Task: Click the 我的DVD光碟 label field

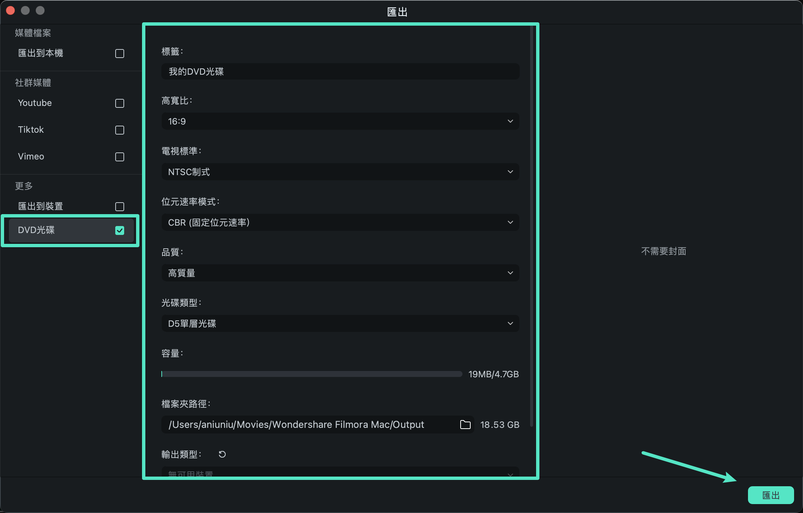Action: click(x=340, y=71)
